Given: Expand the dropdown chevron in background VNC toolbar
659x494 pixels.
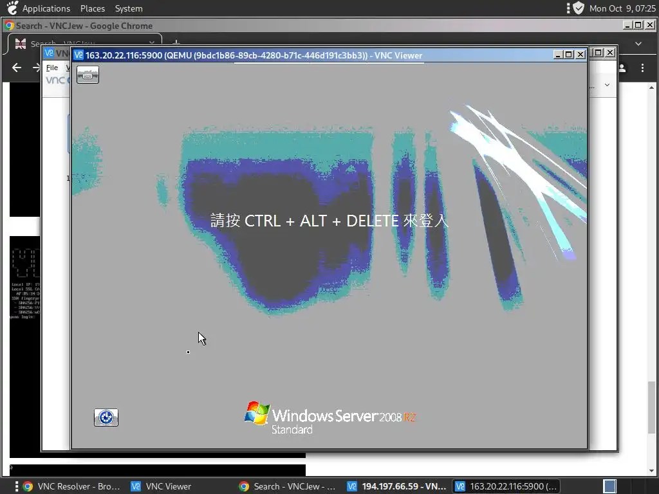Looking at the screenshot, I should [x=607, y=85].
